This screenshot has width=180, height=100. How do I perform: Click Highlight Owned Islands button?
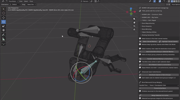click(169, 42)
